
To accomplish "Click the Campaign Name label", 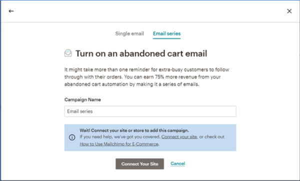I will coord(82,100).
